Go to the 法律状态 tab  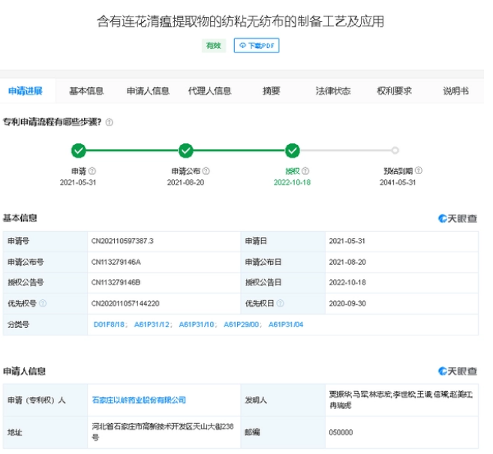point(333,91)
